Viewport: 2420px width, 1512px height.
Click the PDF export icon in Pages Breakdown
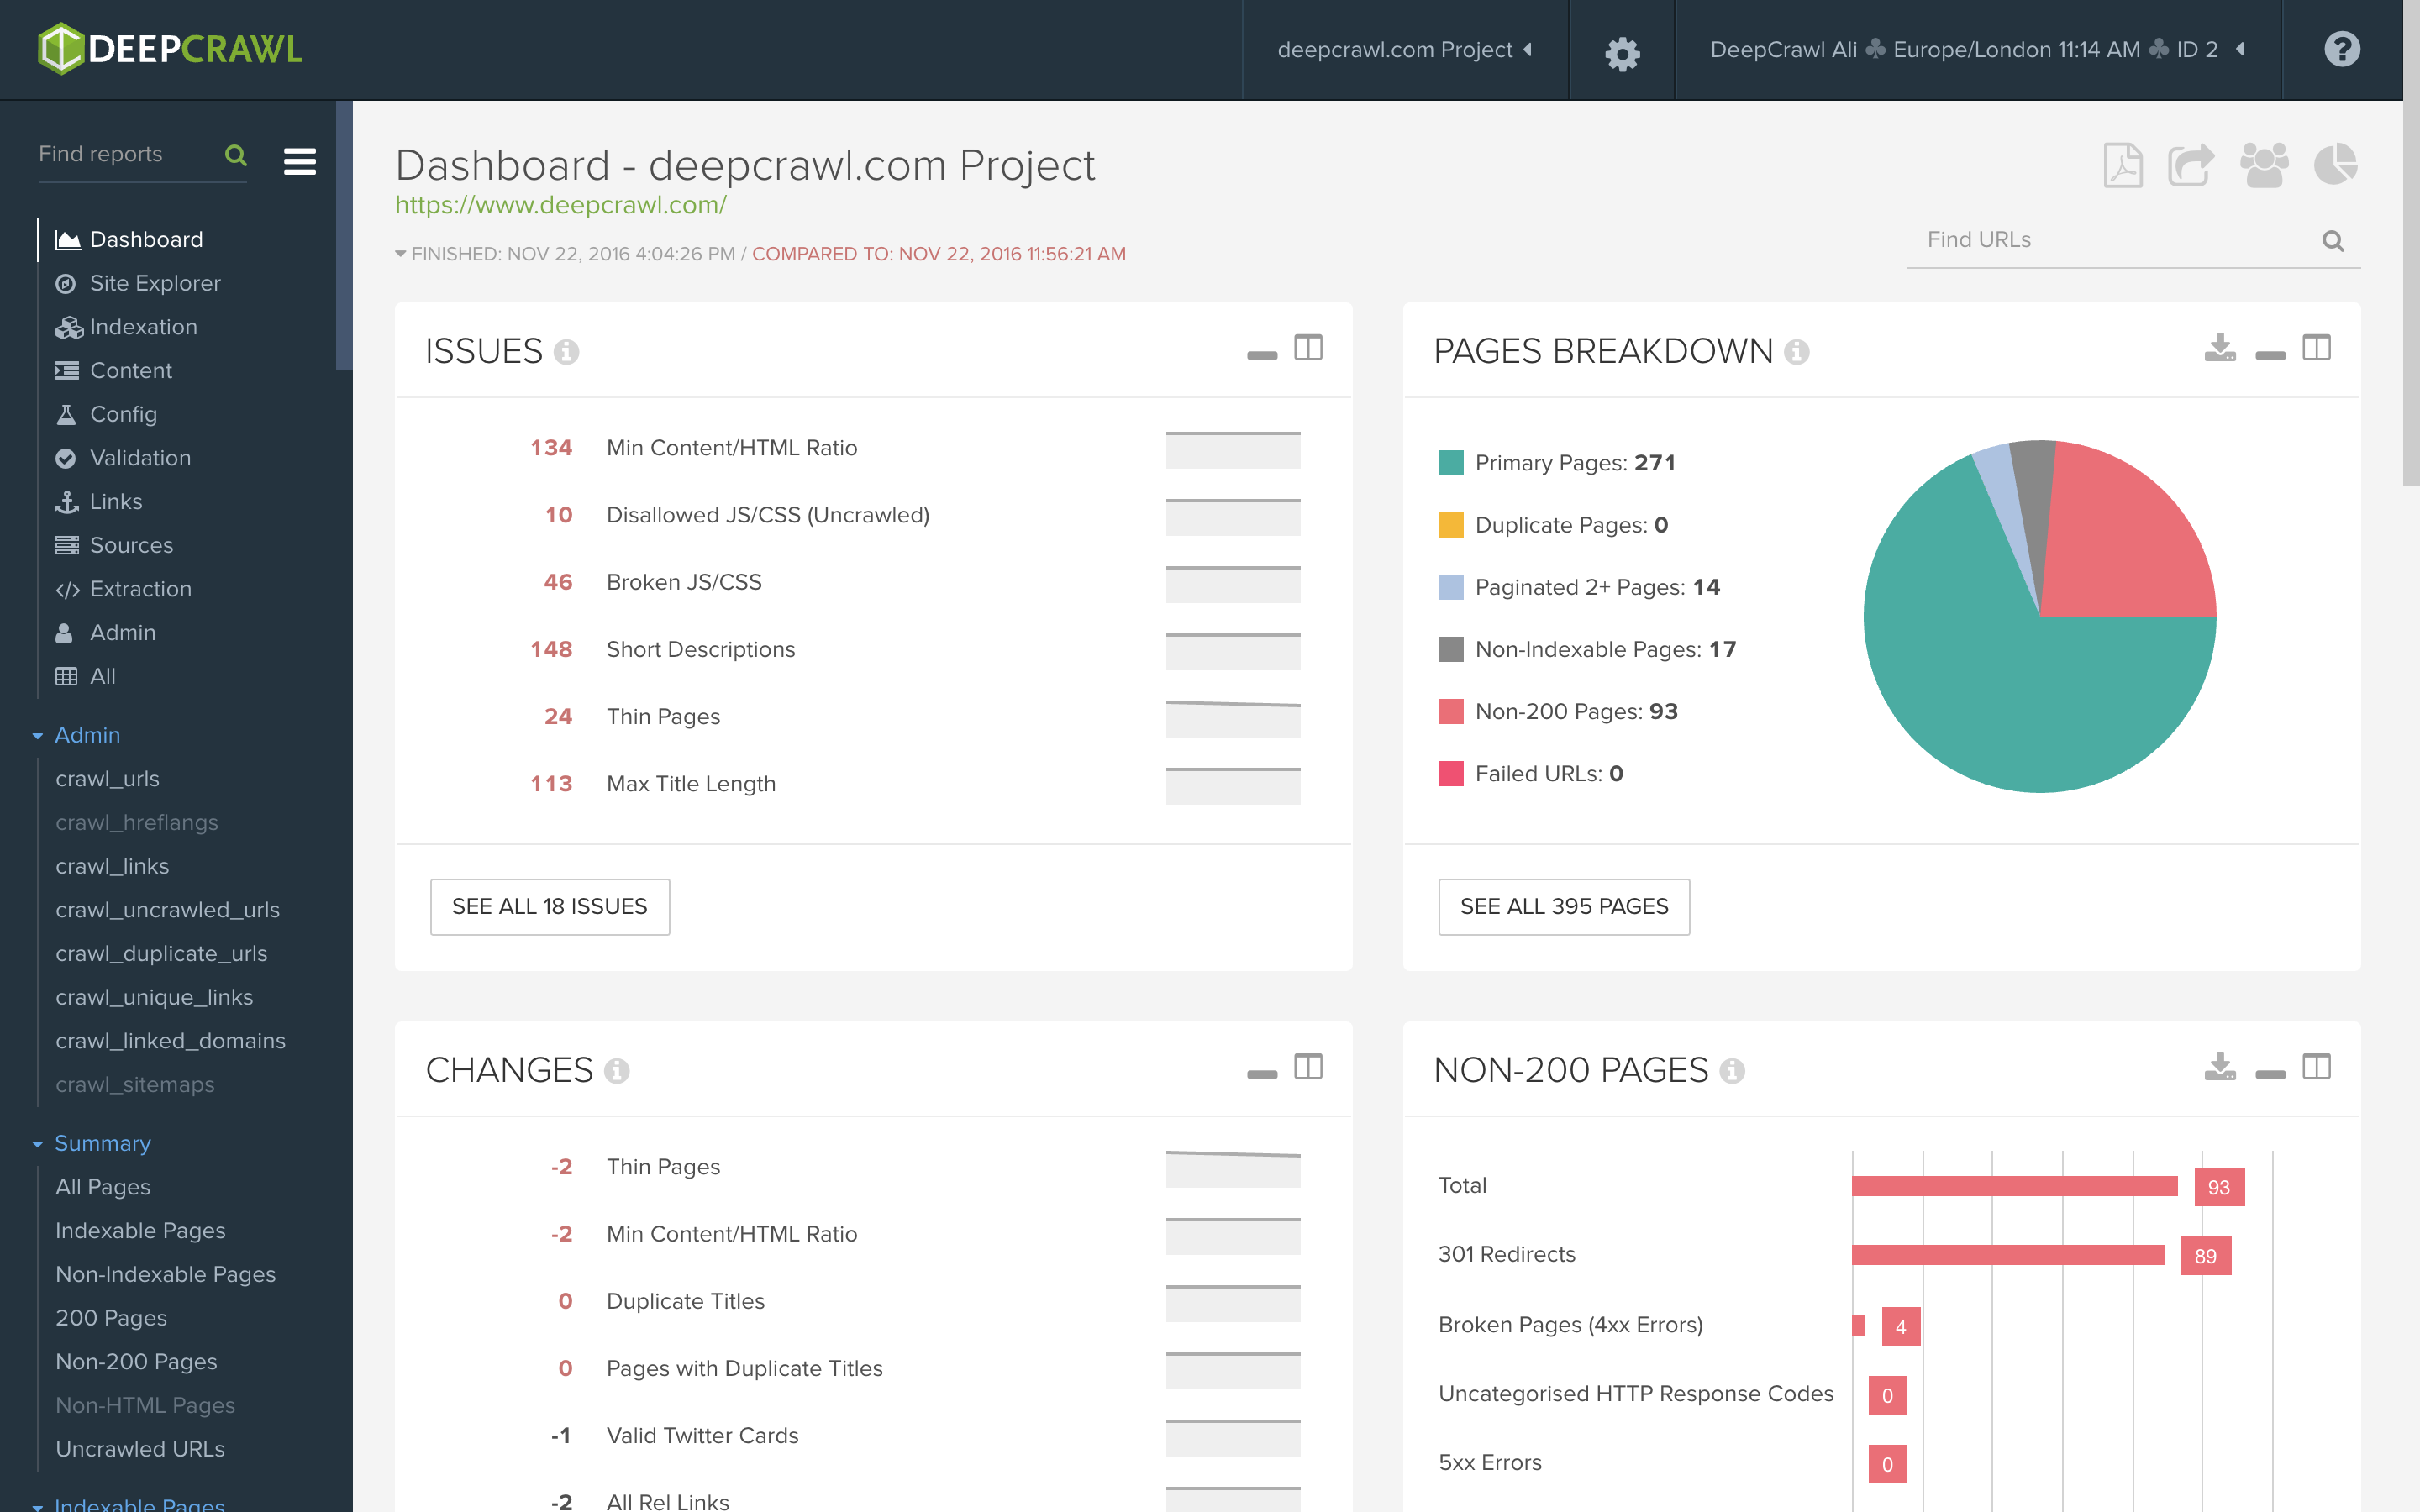pyautogui.click(x=2222, y=349)
